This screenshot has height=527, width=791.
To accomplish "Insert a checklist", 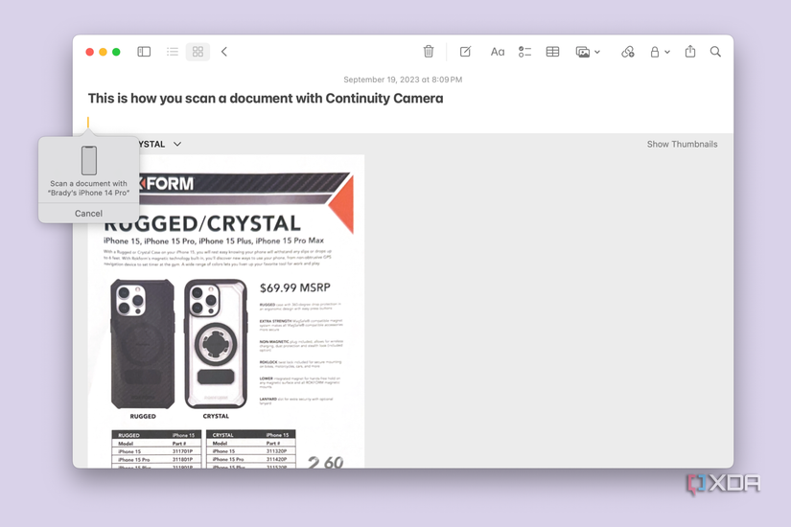I will click(524, 52).
